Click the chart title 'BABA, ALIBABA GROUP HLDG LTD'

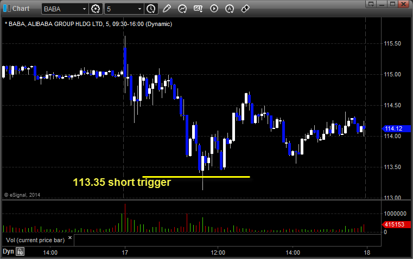click(55, 24)
